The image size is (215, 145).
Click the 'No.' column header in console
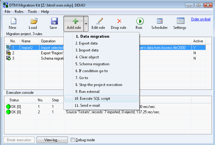pyautogui.click(x=43, y=100)
